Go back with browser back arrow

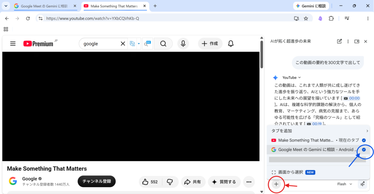coord(7,18)
